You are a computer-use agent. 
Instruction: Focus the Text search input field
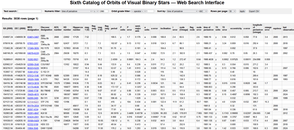(x=30, y=11)
